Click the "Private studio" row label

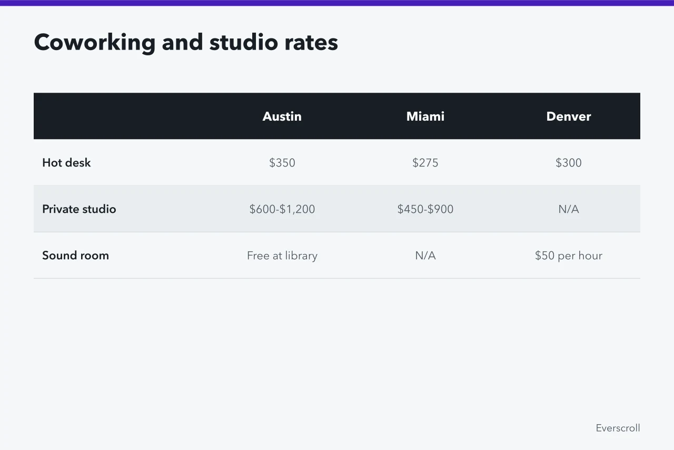[x=79, y=209]
